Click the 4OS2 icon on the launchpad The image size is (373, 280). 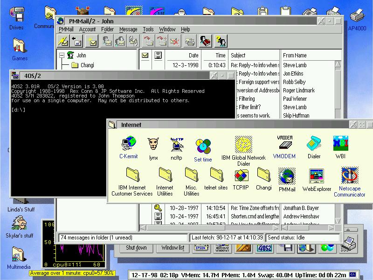point(264,248)
